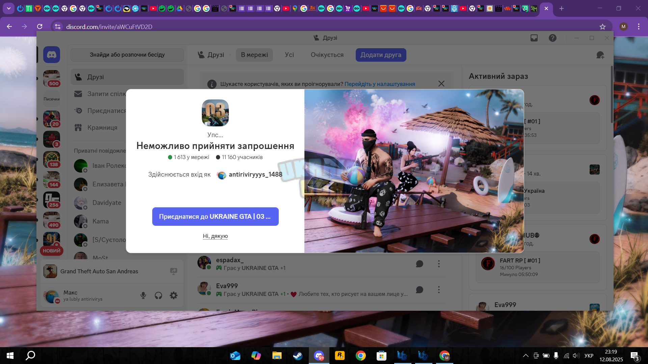This screenshot has height=364, width=648.
Task: Decline invite with Ні, дякую
Action: coord(215,236)
